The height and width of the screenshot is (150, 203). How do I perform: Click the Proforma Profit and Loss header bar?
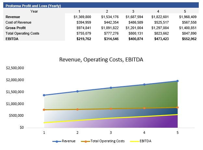[101, 5]
